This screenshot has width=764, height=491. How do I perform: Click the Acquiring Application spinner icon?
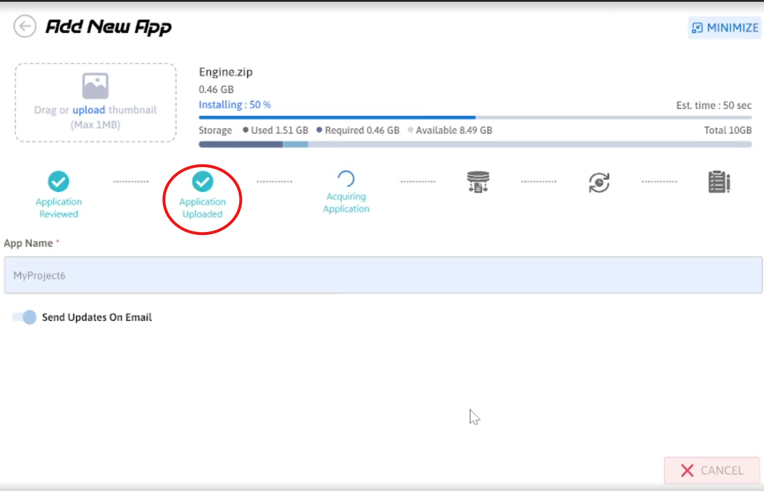[346, 179]
